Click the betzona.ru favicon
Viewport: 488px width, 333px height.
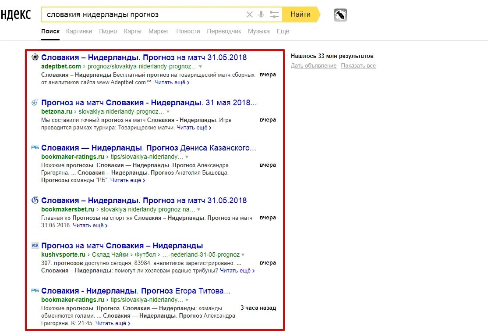(35, 102)
